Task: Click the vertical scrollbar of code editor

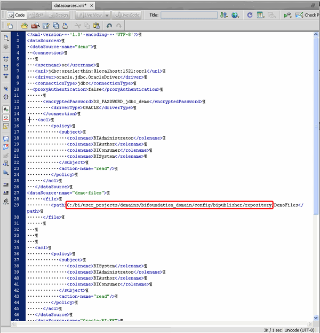Action: coord(316,160)
